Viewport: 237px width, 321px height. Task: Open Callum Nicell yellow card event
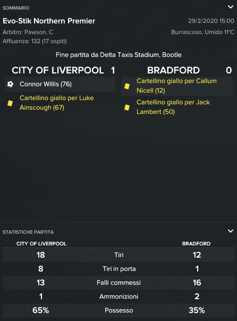[x=176, y=86]
